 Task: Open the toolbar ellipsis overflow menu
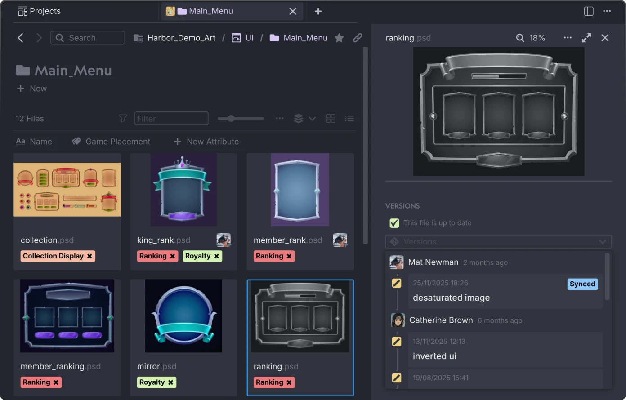[279, 118]
